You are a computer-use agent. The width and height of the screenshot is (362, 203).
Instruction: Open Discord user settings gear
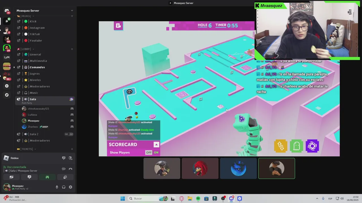70,187
